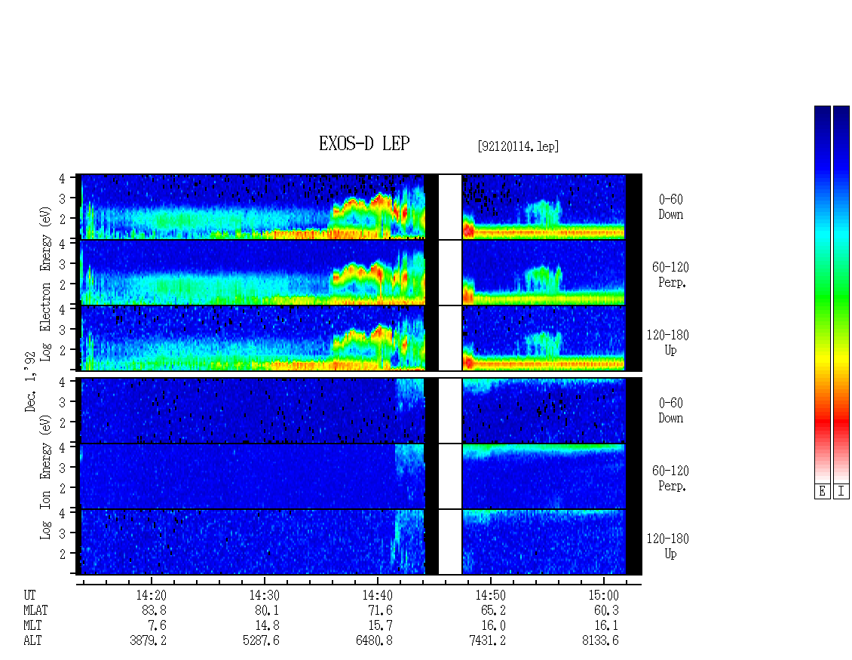Click the ALT value 7431.2
Screen dimensions: 852x660
(x=487, y=641)
